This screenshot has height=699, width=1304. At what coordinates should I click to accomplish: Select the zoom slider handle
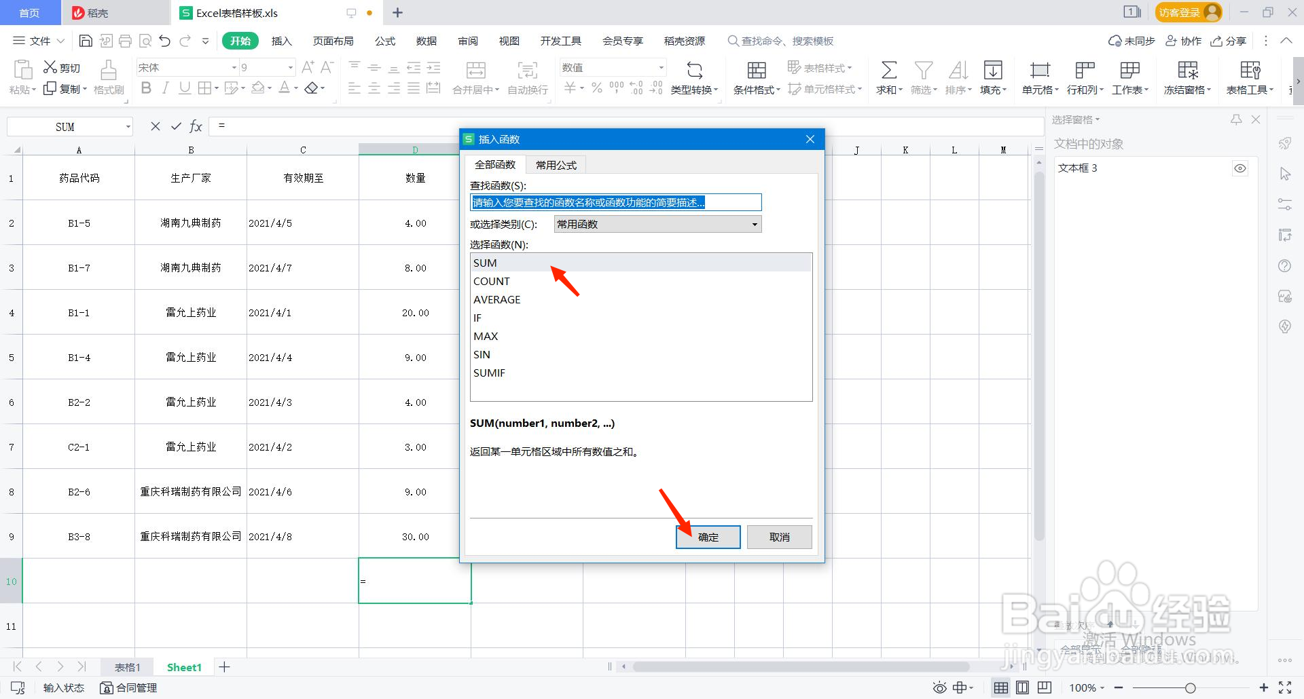coord(1191,687)
